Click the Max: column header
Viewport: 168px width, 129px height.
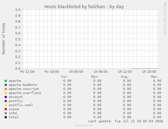[155, 77]
